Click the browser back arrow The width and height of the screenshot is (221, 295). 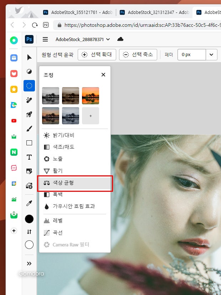click(x=12, y=25)
